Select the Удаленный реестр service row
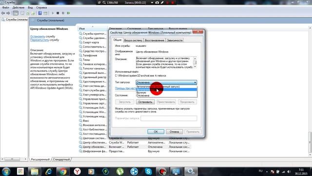The width and height of the screenshot is (312, 176). coord(94,77)
